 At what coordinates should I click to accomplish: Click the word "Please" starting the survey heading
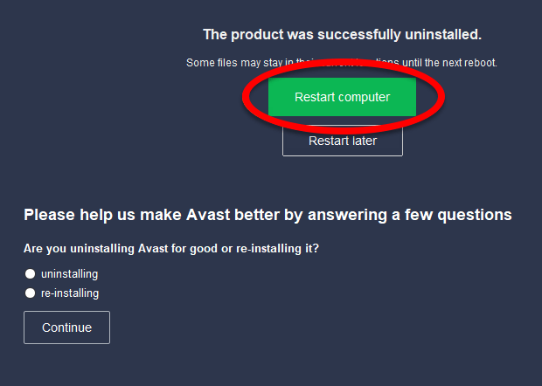coord(51,215)
